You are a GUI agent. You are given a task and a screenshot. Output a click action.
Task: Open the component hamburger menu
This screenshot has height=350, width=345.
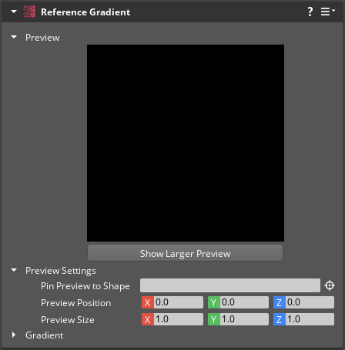pyautogui.click(x=327, y=12)
